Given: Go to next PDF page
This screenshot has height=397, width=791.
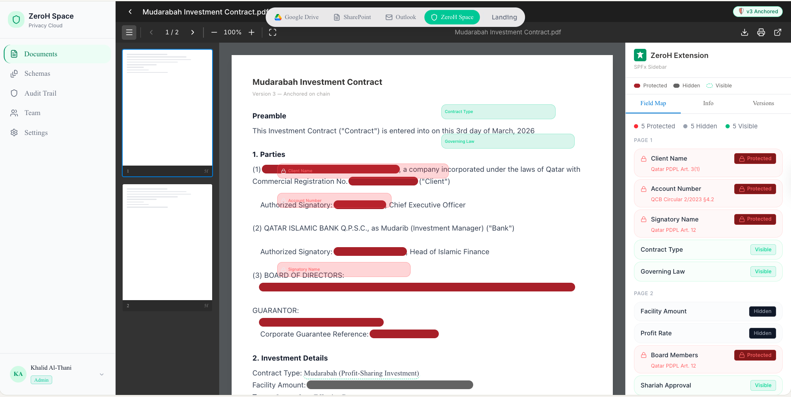Looking at the screenshot, I should (193, 32).
